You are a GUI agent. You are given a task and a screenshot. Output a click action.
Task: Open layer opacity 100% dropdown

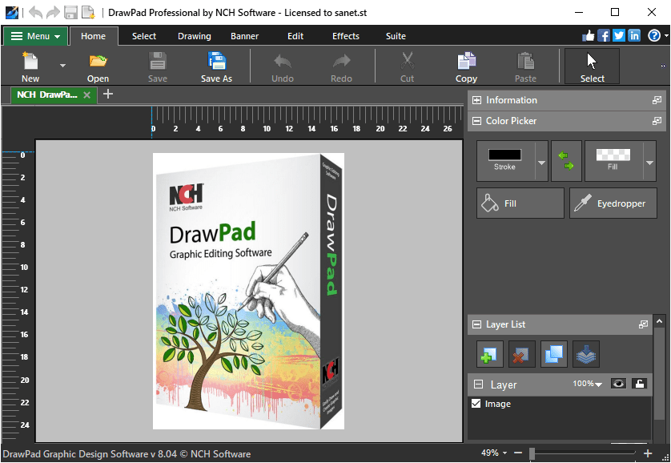tap(598, 384)
